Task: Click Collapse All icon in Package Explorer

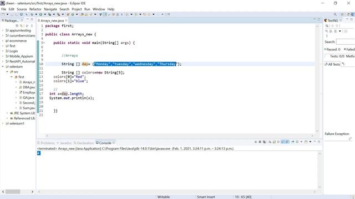Action: [17, 26]
